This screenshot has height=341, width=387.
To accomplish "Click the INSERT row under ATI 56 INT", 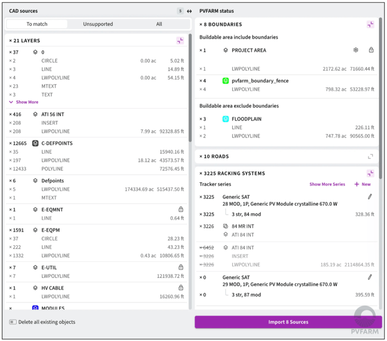I will (x=96, y=123).
